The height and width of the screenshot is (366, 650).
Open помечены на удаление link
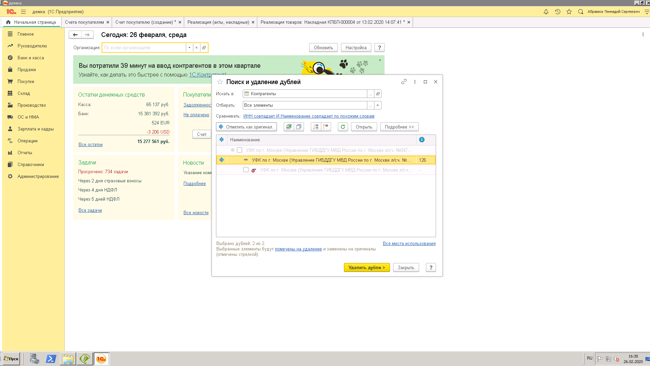pyautogui.click(x=298, y=249)
